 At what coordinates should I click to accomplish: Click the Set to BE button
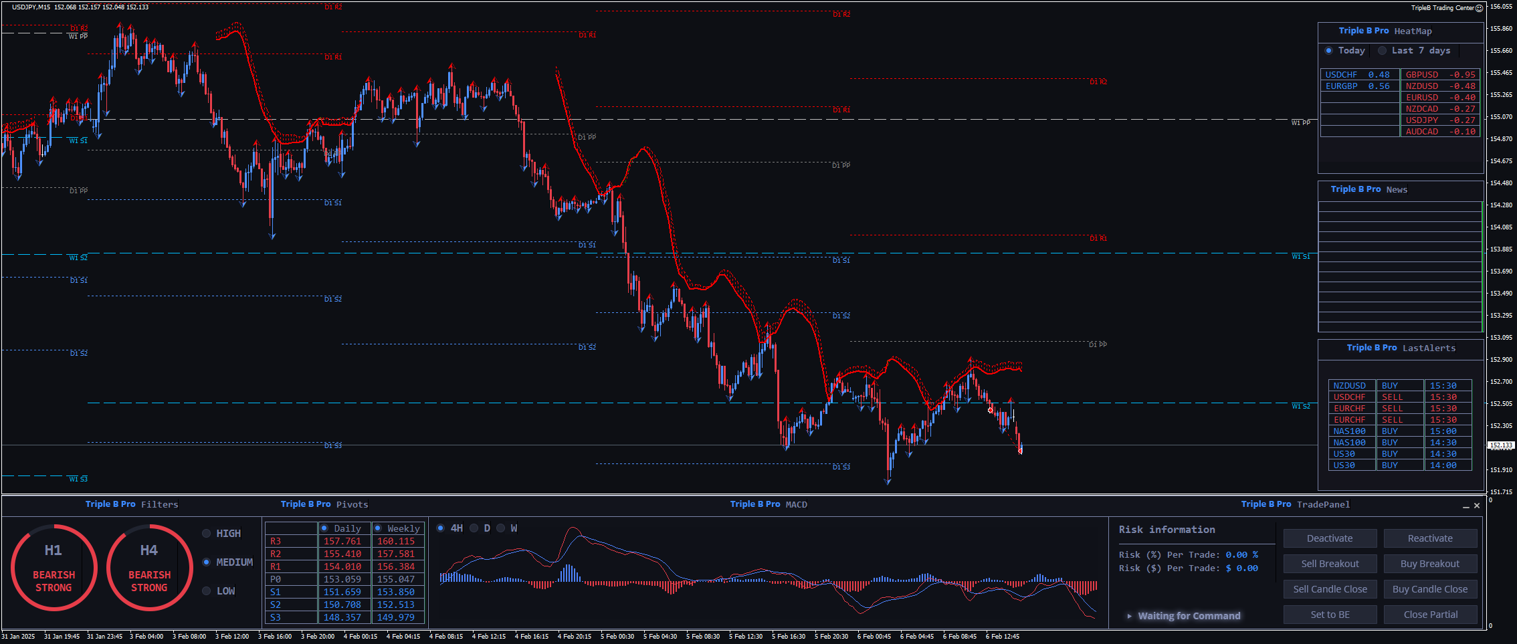click(x=1330, y=615)
